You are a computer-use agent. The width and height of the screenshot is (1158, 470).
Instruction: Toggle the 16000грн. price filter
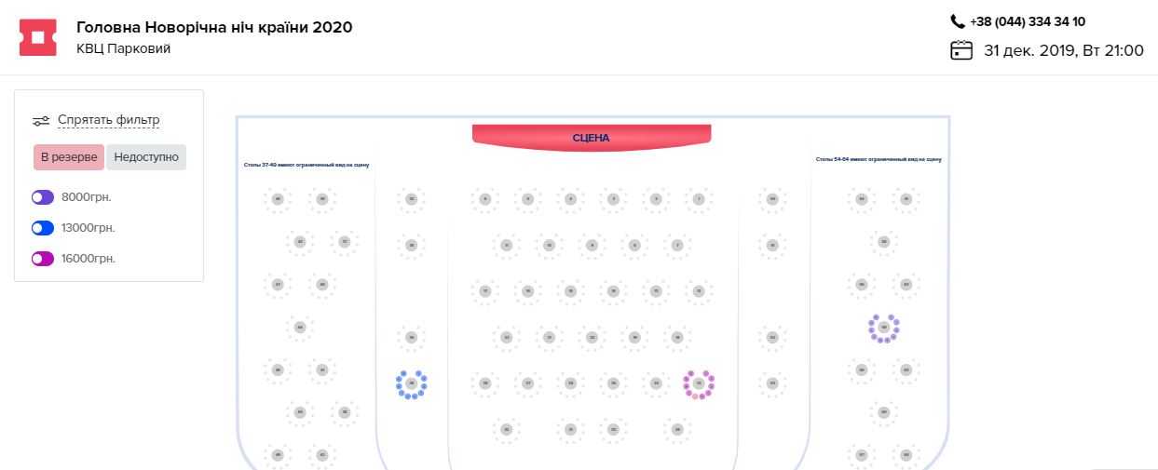43,259
